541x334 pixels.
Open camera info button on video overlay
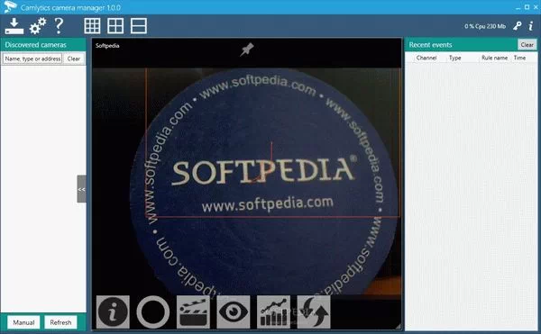point(113,312)
